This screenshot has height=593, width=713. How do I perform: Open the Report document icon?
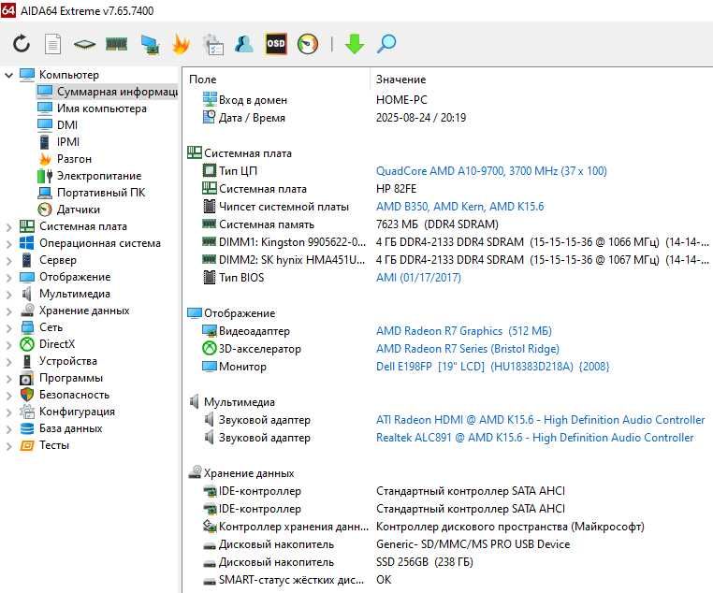coord(52,44)
